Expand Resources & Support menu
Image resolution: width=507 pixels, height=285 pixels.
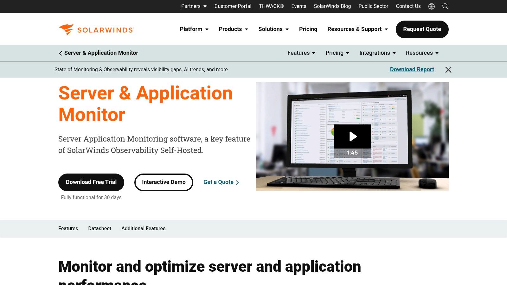358,29
